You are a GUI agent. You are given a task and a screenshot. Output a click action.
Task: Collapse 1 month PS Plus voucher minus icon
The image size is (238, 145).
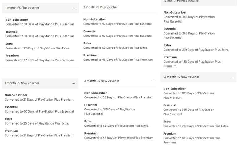pyautogui.click(x=74, y=8)
